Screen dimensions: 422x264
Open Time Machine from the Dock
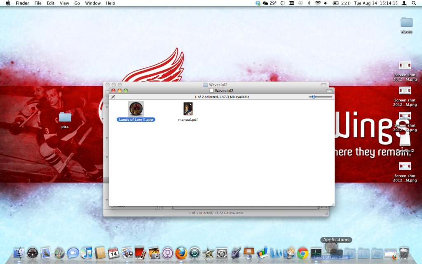coord(195,253)
